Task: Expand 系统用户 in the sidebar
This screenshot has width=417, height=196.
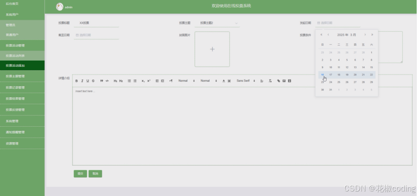Action: coord(22,15)
